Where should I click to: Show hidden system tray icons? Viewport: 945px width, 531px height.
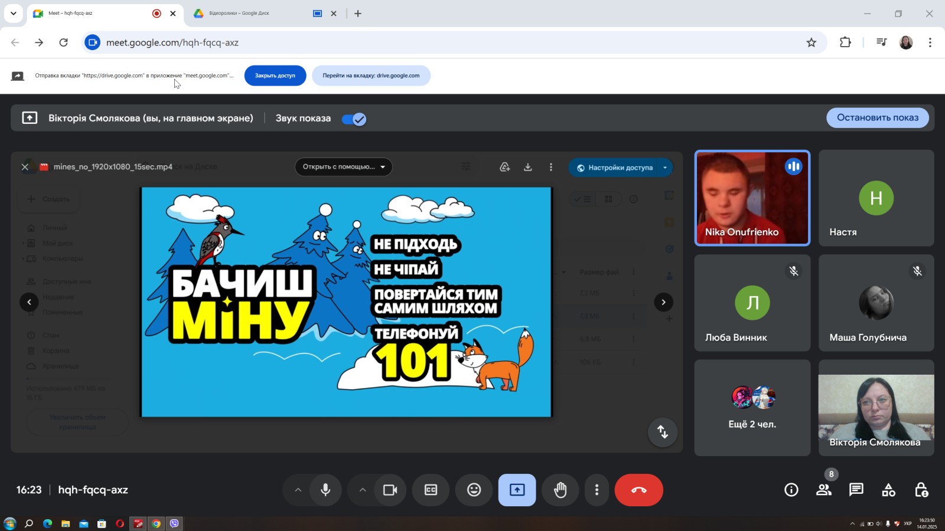tap(852, 523)
